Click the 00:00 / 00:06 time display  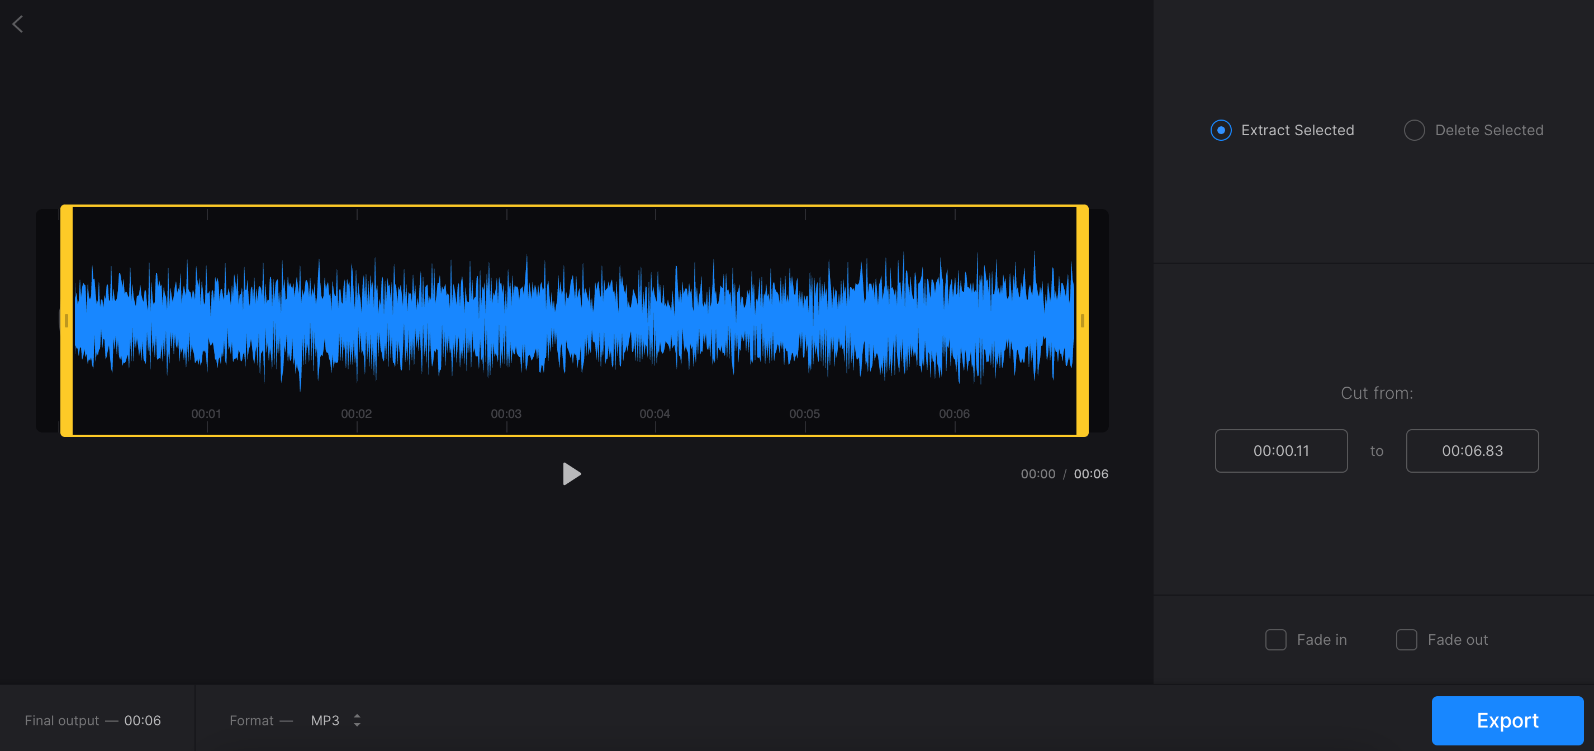(1064, 474)
